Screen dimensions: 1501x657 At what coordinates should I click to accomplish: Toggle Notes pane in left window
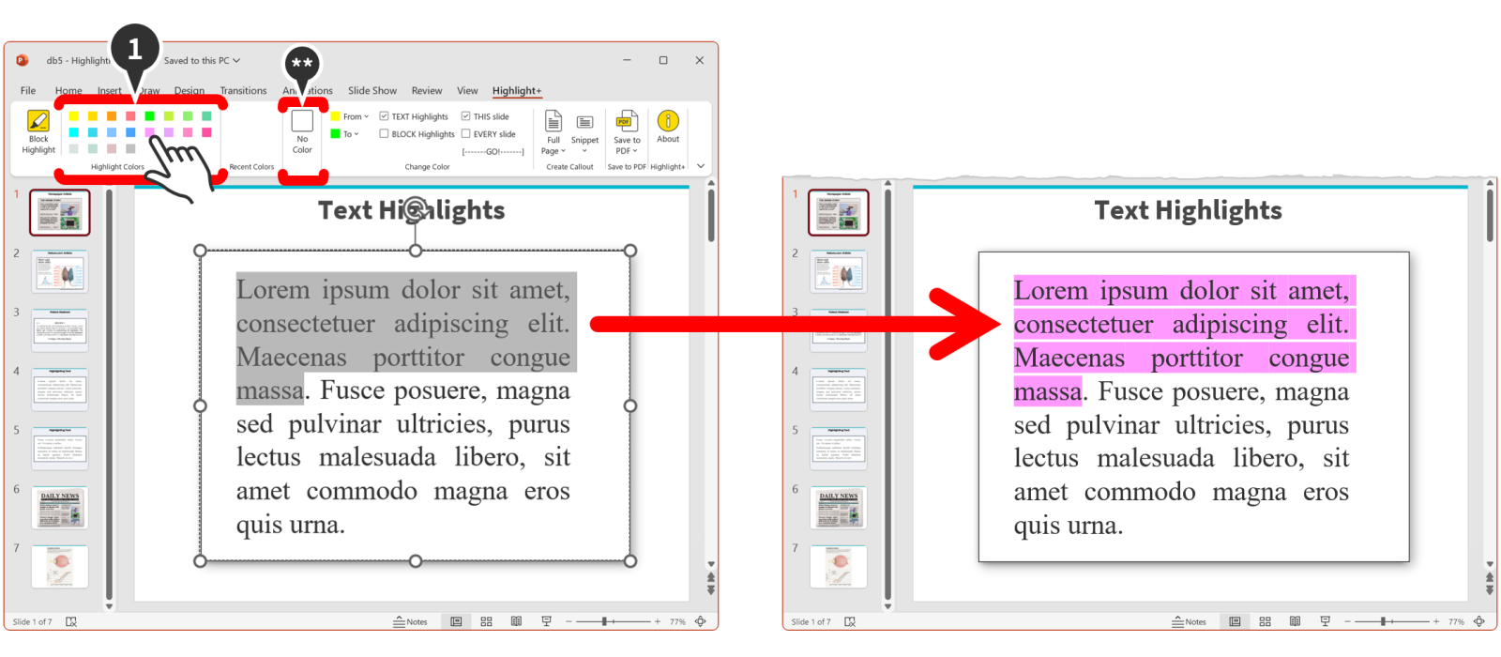(x=411, y=621)
